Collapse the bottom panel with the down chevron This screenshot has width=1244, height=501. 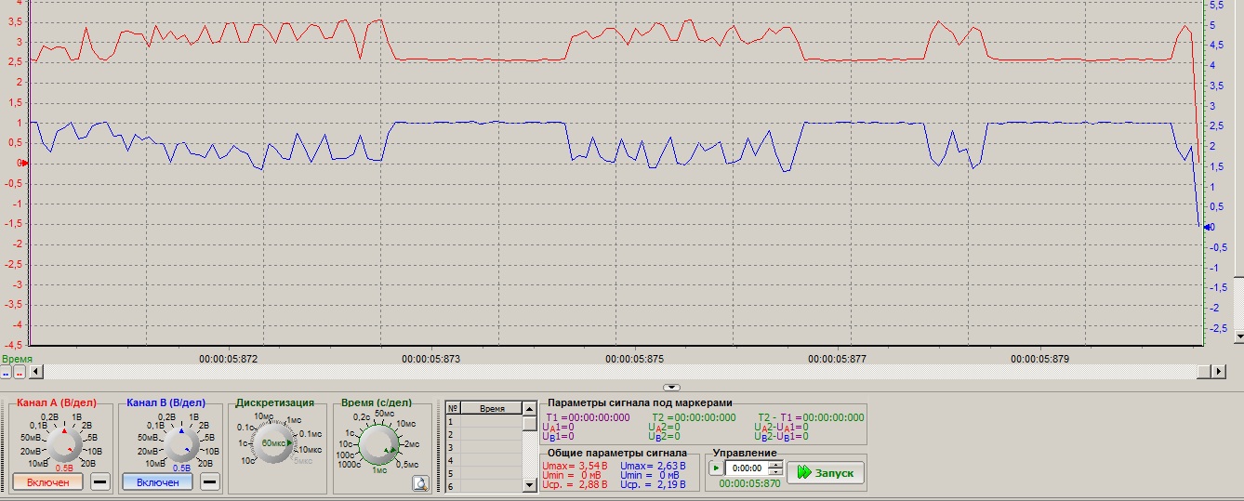coord(672,387)
